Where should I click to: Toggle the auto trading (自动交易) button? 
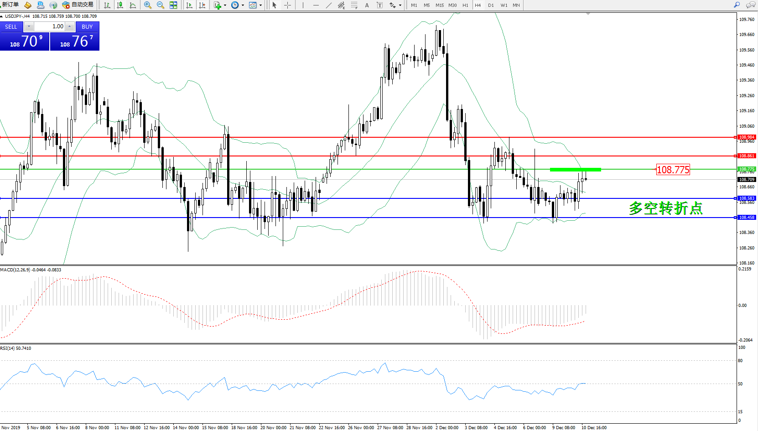pos(78,5)
